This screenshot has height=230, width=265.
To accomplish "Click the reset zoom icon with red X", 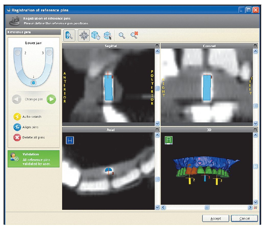I will click(x=134, y=36).
